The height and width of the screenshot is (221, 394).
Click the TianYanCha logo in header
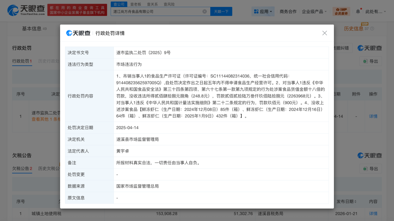tap(26, 10)
